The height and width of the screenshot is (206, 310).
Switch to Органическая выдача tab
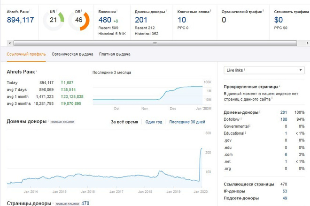tap(72, 54)
